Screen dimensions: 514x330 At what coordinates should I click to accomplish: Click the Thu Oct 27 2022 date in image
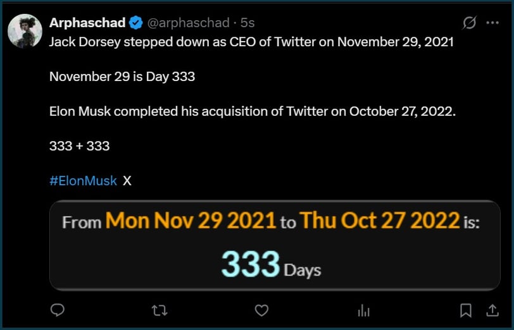point(380,221)
